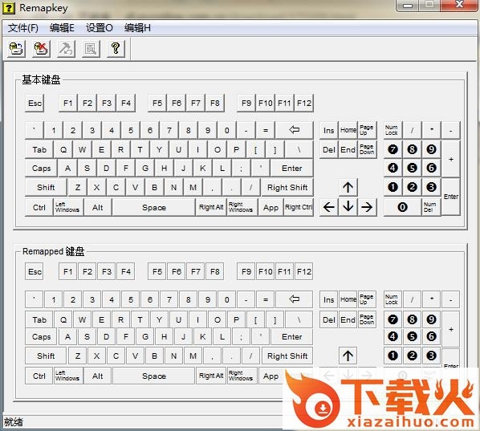Screen dimensions: 480x431
Task: Click the up arrow key in Remapped keyboard
Action: point(348,356)
